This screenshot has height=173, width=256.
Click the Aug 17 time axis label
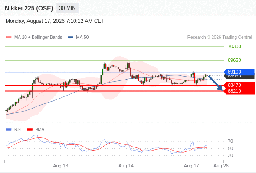click(191, 166)
